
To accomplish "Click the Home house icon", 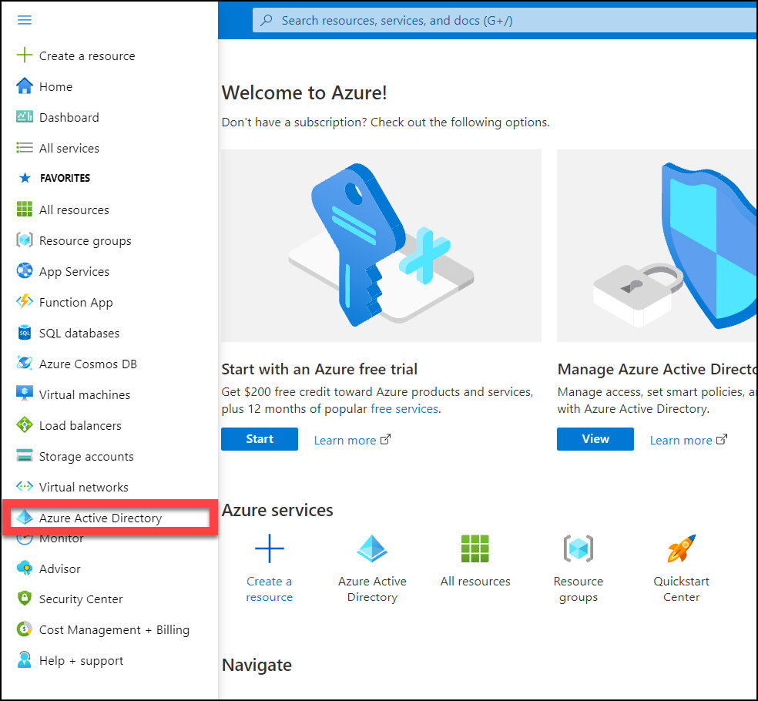I will click(24, 86).
